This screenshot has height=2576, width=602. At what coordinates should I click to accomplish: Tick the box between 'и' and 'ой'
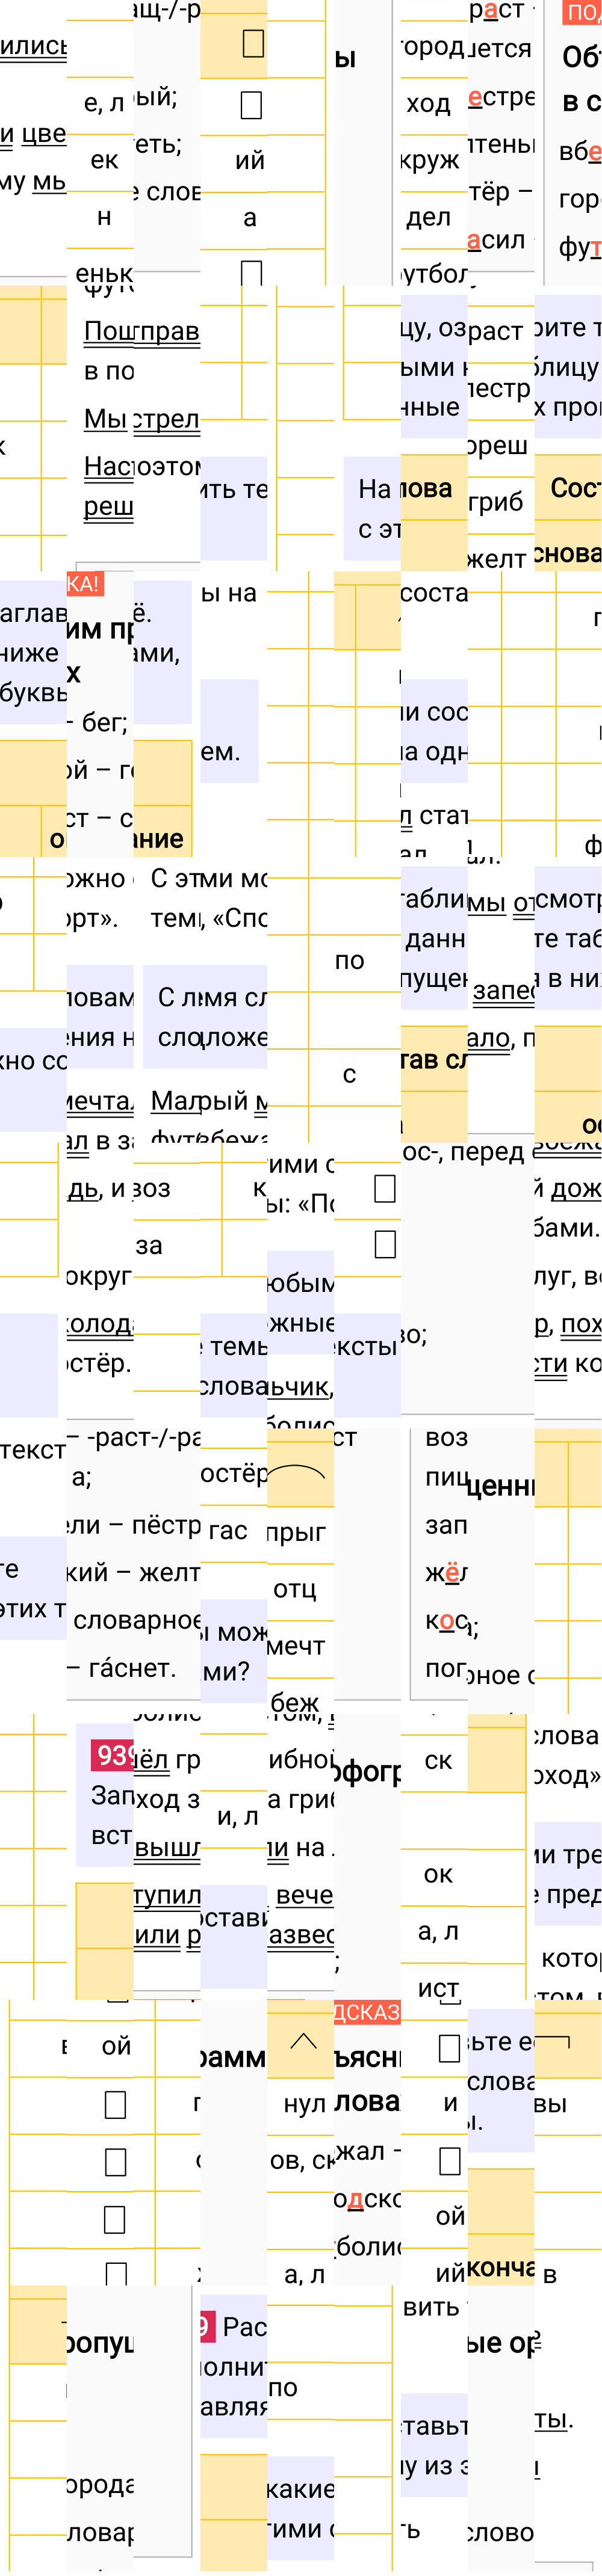click(450, 2160)
